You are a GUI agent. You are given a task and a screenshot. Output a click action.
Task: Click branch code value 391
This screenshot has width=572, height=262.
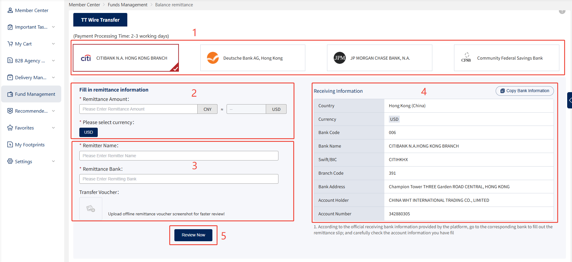coord(392,173)
